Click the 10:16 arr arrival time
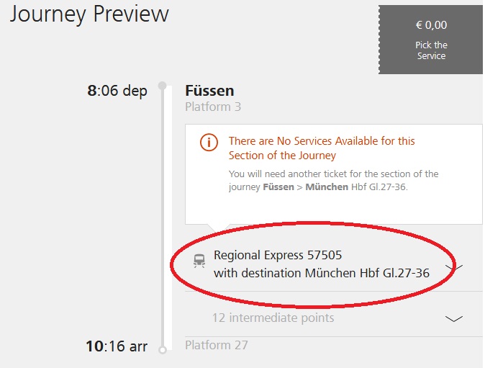 coord(117,346)
